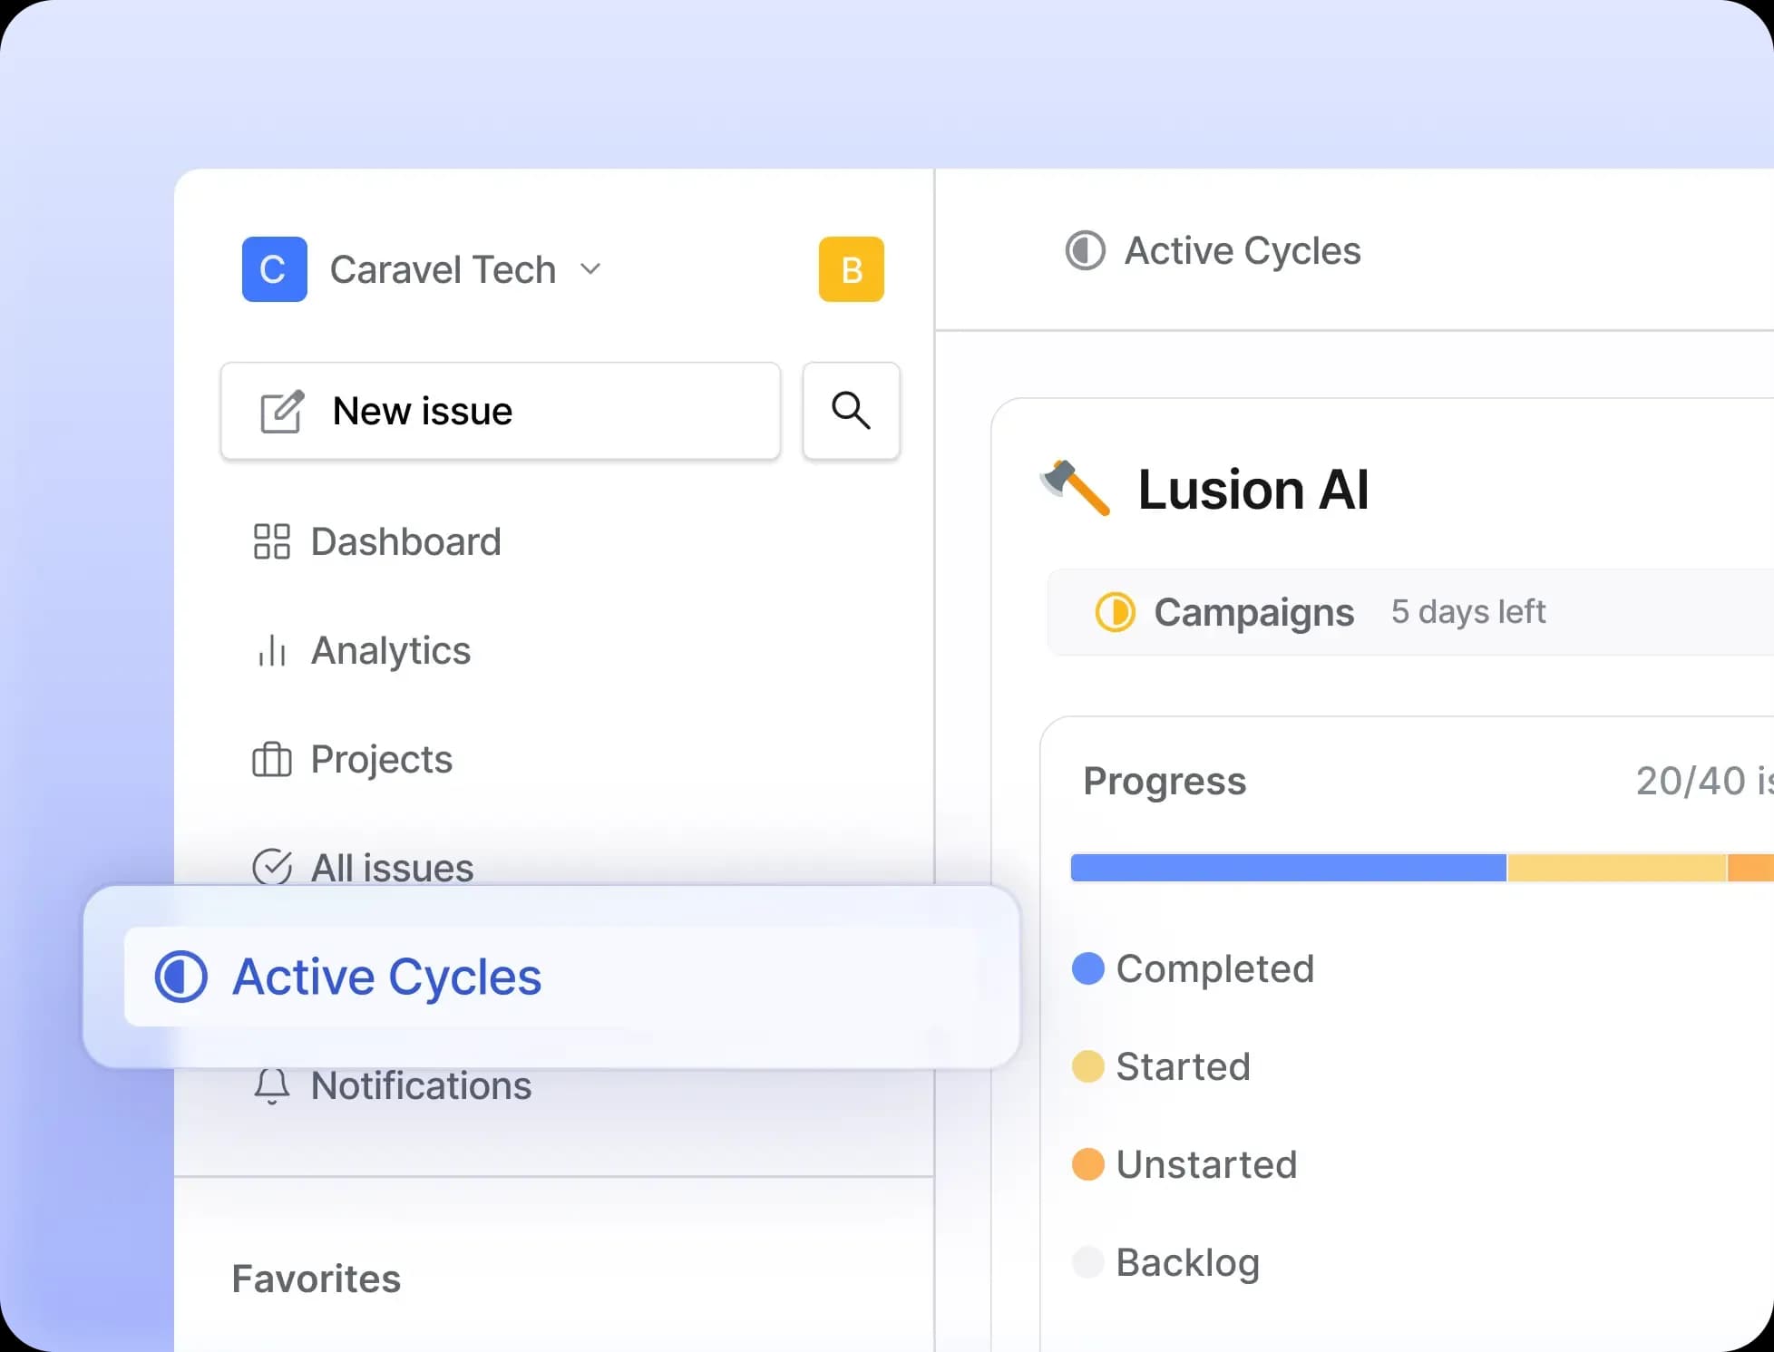1774x1352 pixels.
Task: Click the yellow B user avatar
Action: (851, 269)
